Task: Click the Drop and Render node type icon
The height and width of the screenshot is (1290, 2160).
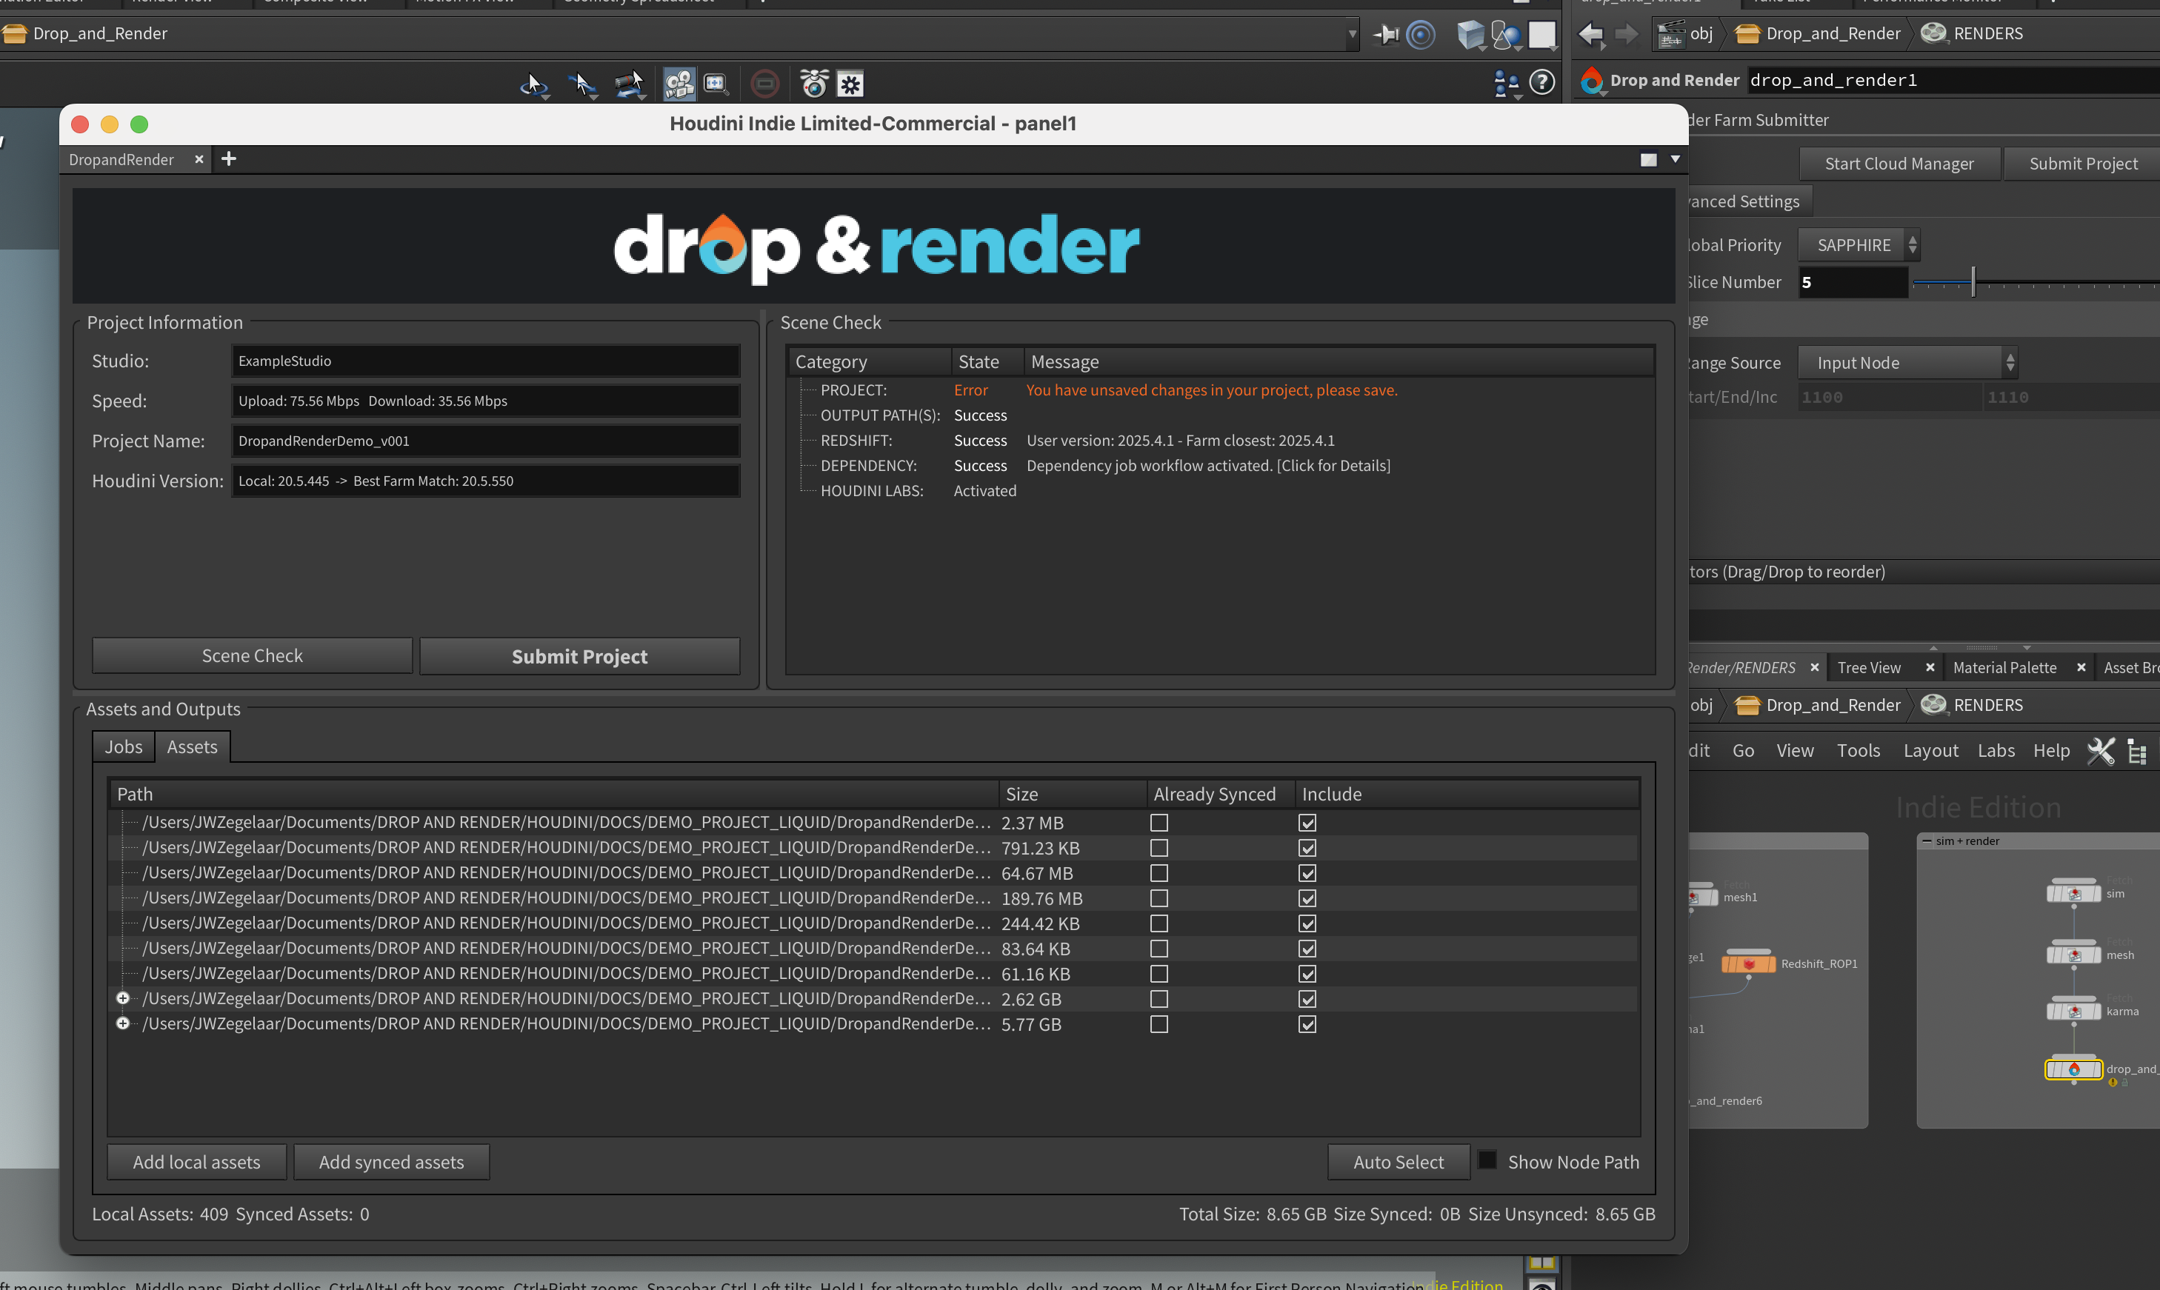Action: tap(1591, 81)
